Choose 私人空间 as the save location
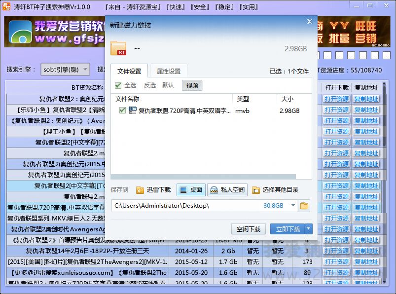Image resolution: width=396 pixels, height=294 pixels. (227, 190)
